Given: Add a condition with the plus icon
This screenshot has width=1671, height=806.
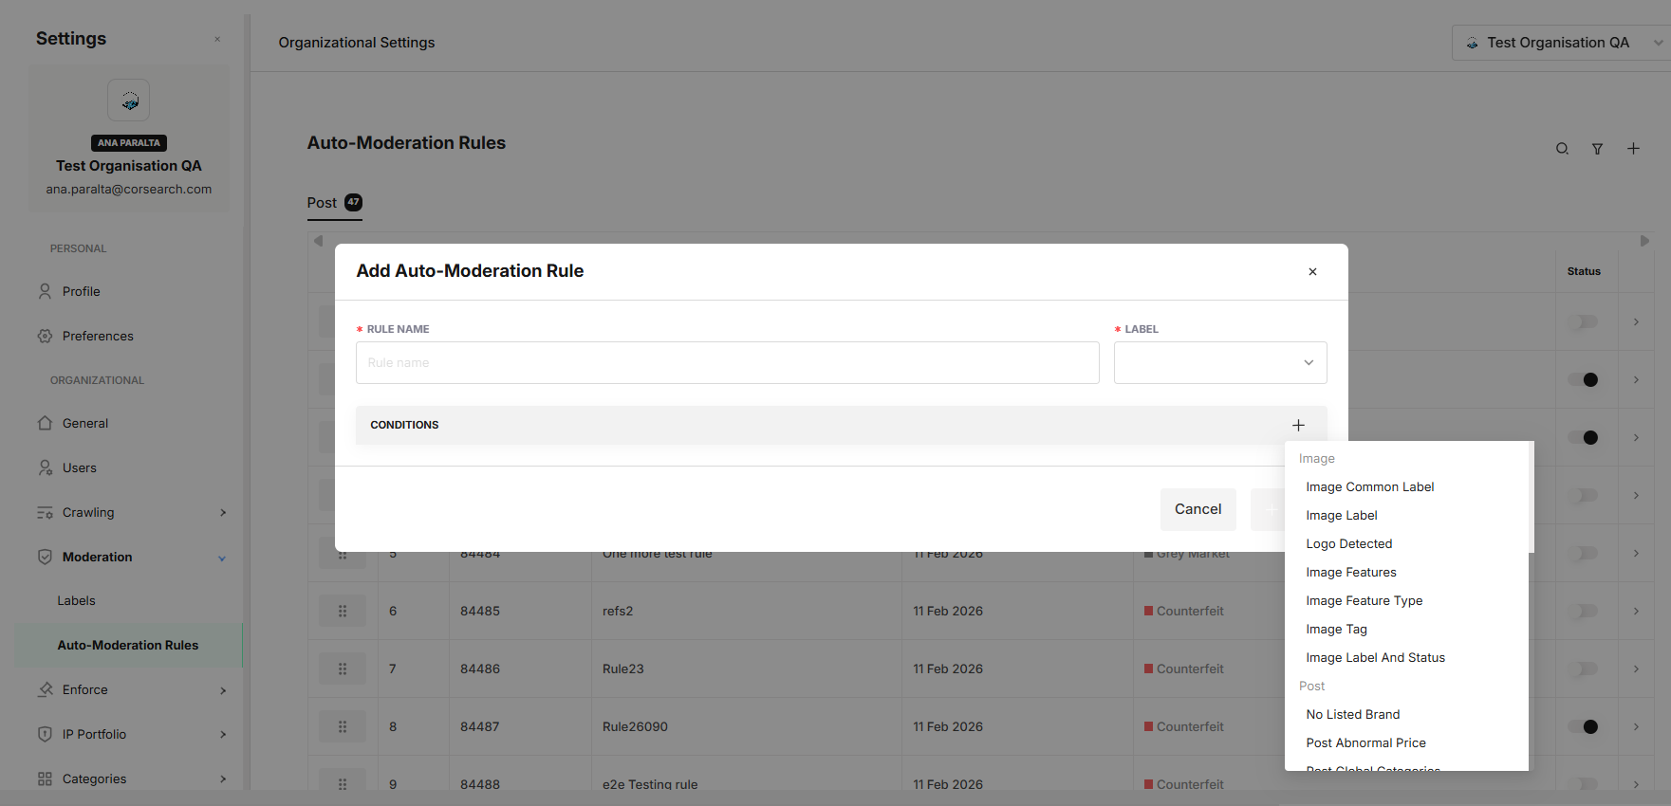Looking at the screenshot, I should (1298, 426).
